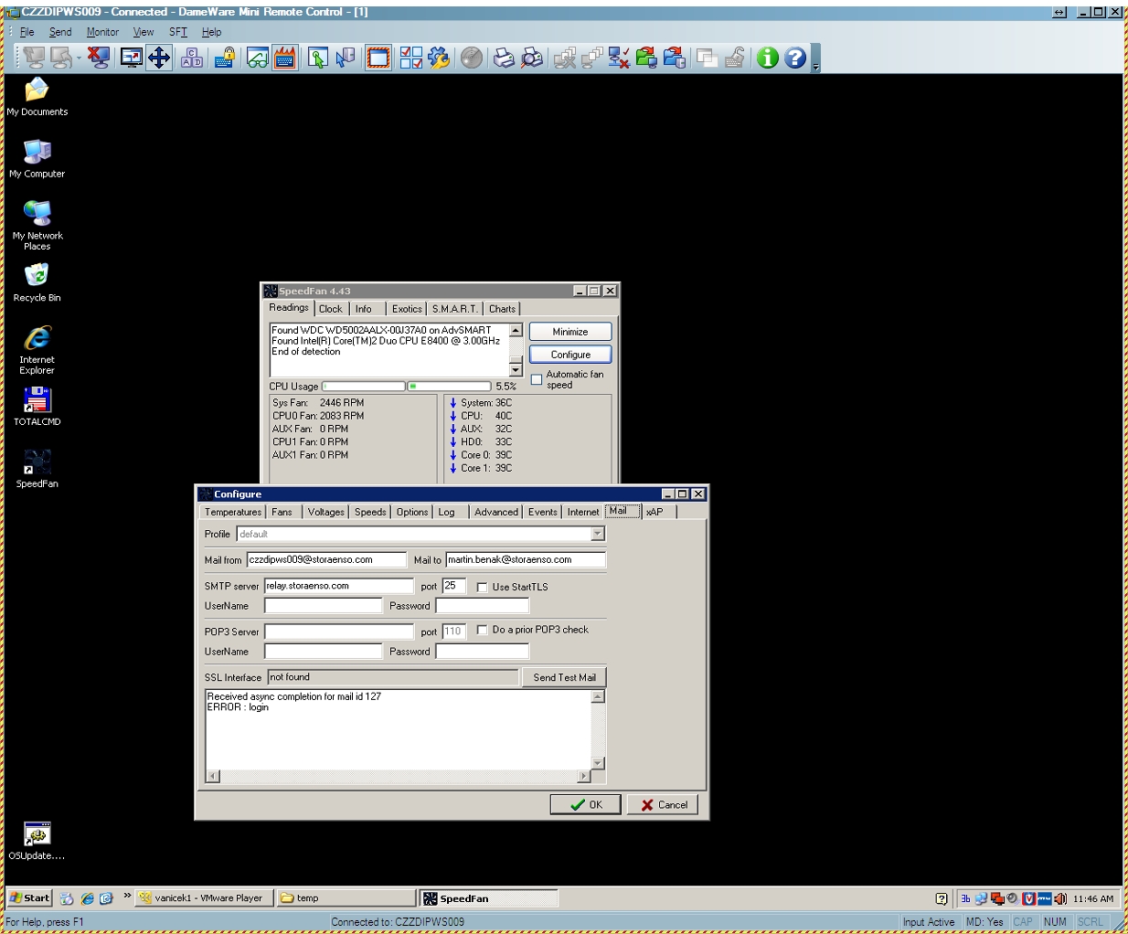This screenshot has width=1128, height=934.
Task: Open the Profile dropdown in Configure
Action: tap(598, 534)
